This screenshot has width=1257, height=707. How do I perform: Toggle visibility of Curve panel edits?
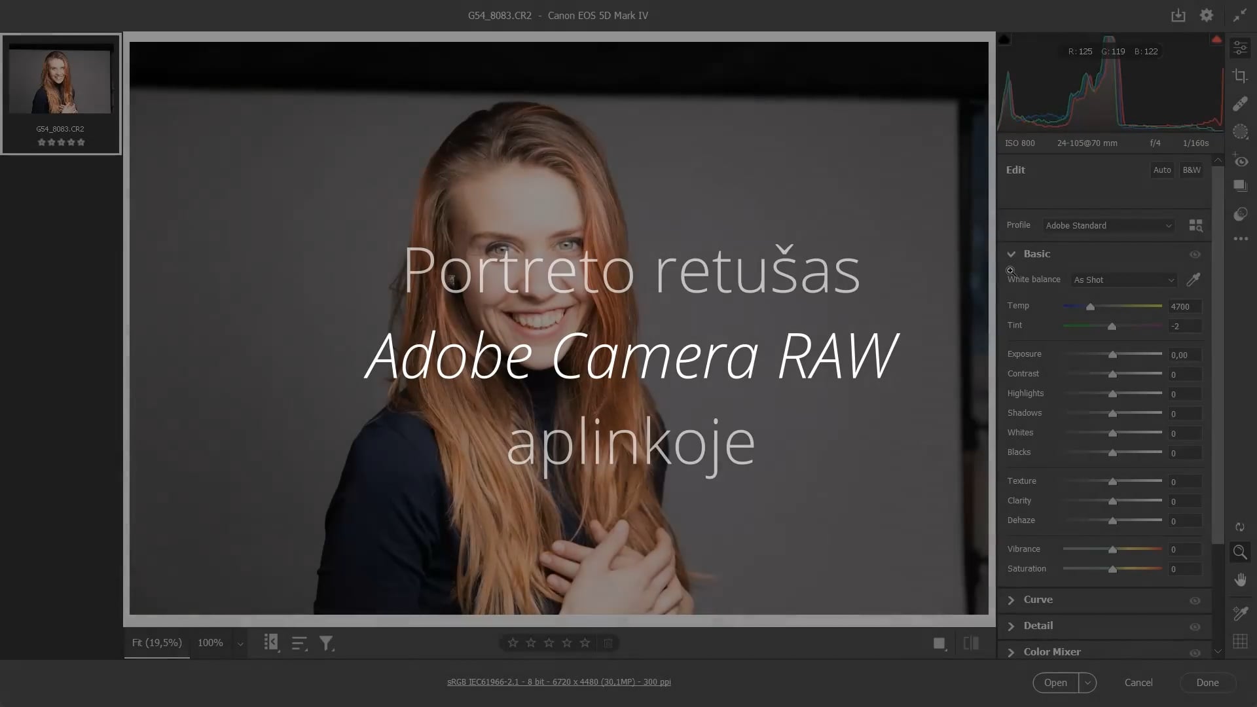[1195, 600]
